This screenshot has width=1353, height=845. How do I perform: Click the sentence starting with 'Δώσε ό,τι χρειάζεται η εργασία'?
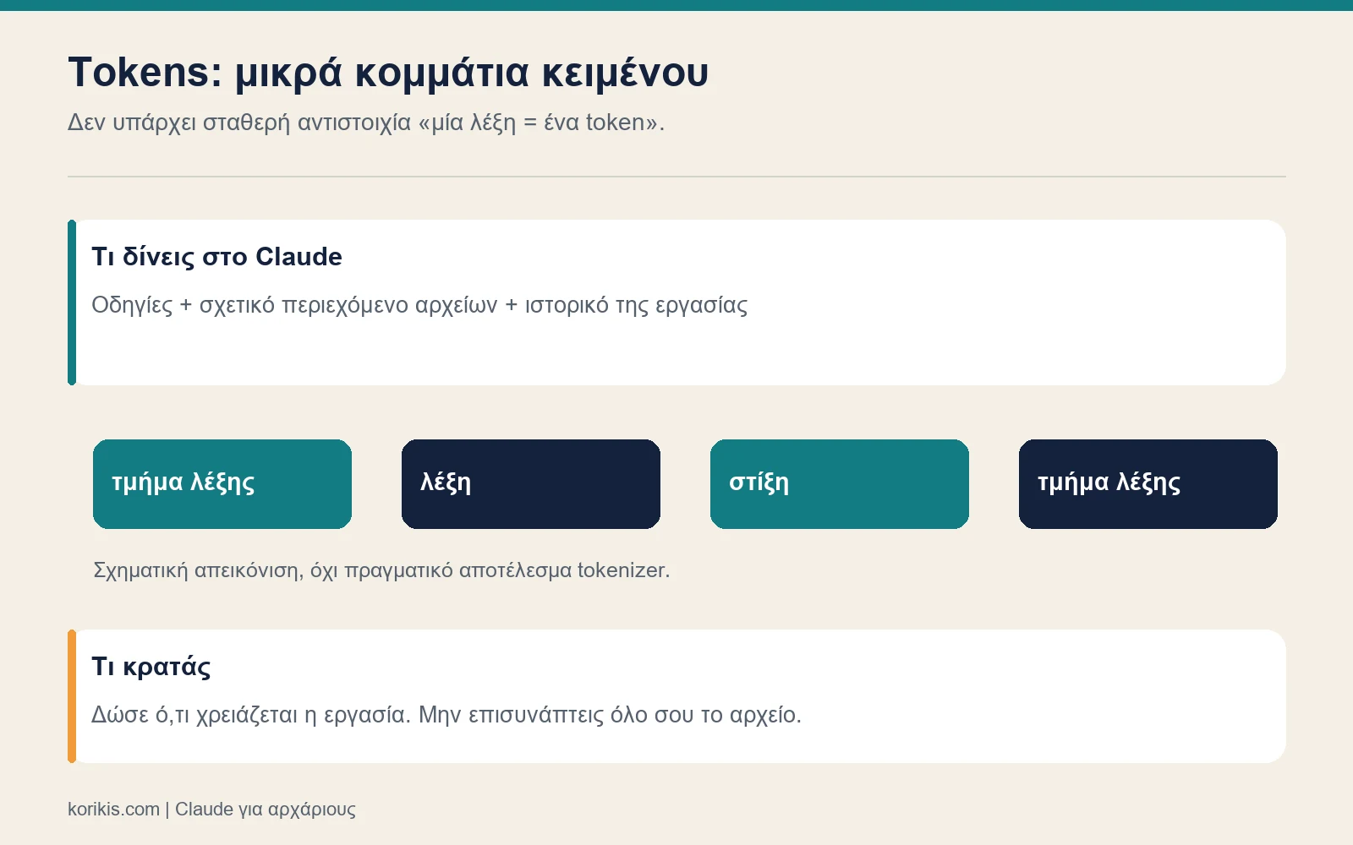446,715
